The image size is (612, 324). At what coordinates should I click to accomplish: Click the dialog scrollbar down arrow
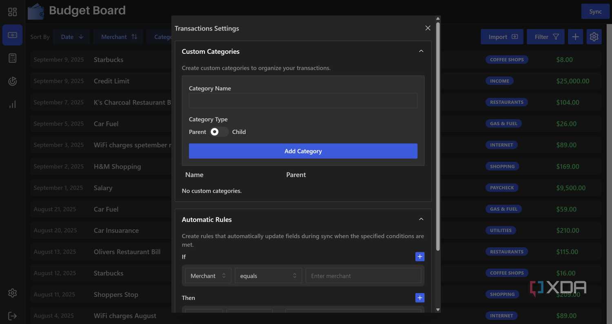[x=438, y=310]
